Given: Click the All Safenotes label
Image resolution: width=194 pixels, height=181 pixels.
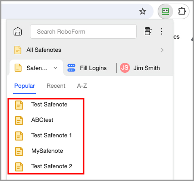Looking at the screenshot, I should click(x=44, y=50).
